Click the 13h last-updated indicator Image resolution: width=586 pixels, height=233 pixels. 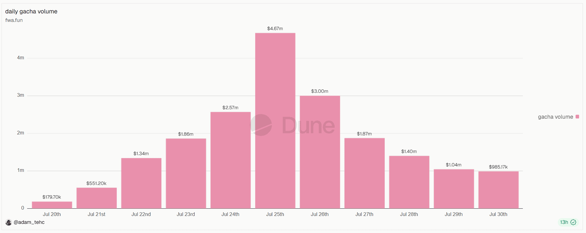564,222
